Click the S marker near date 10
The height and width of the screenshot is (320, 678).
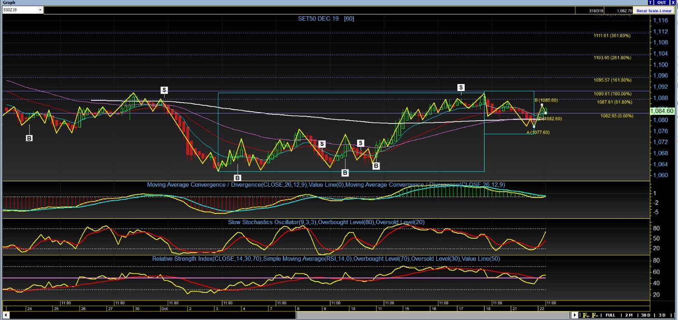[360, 143]
